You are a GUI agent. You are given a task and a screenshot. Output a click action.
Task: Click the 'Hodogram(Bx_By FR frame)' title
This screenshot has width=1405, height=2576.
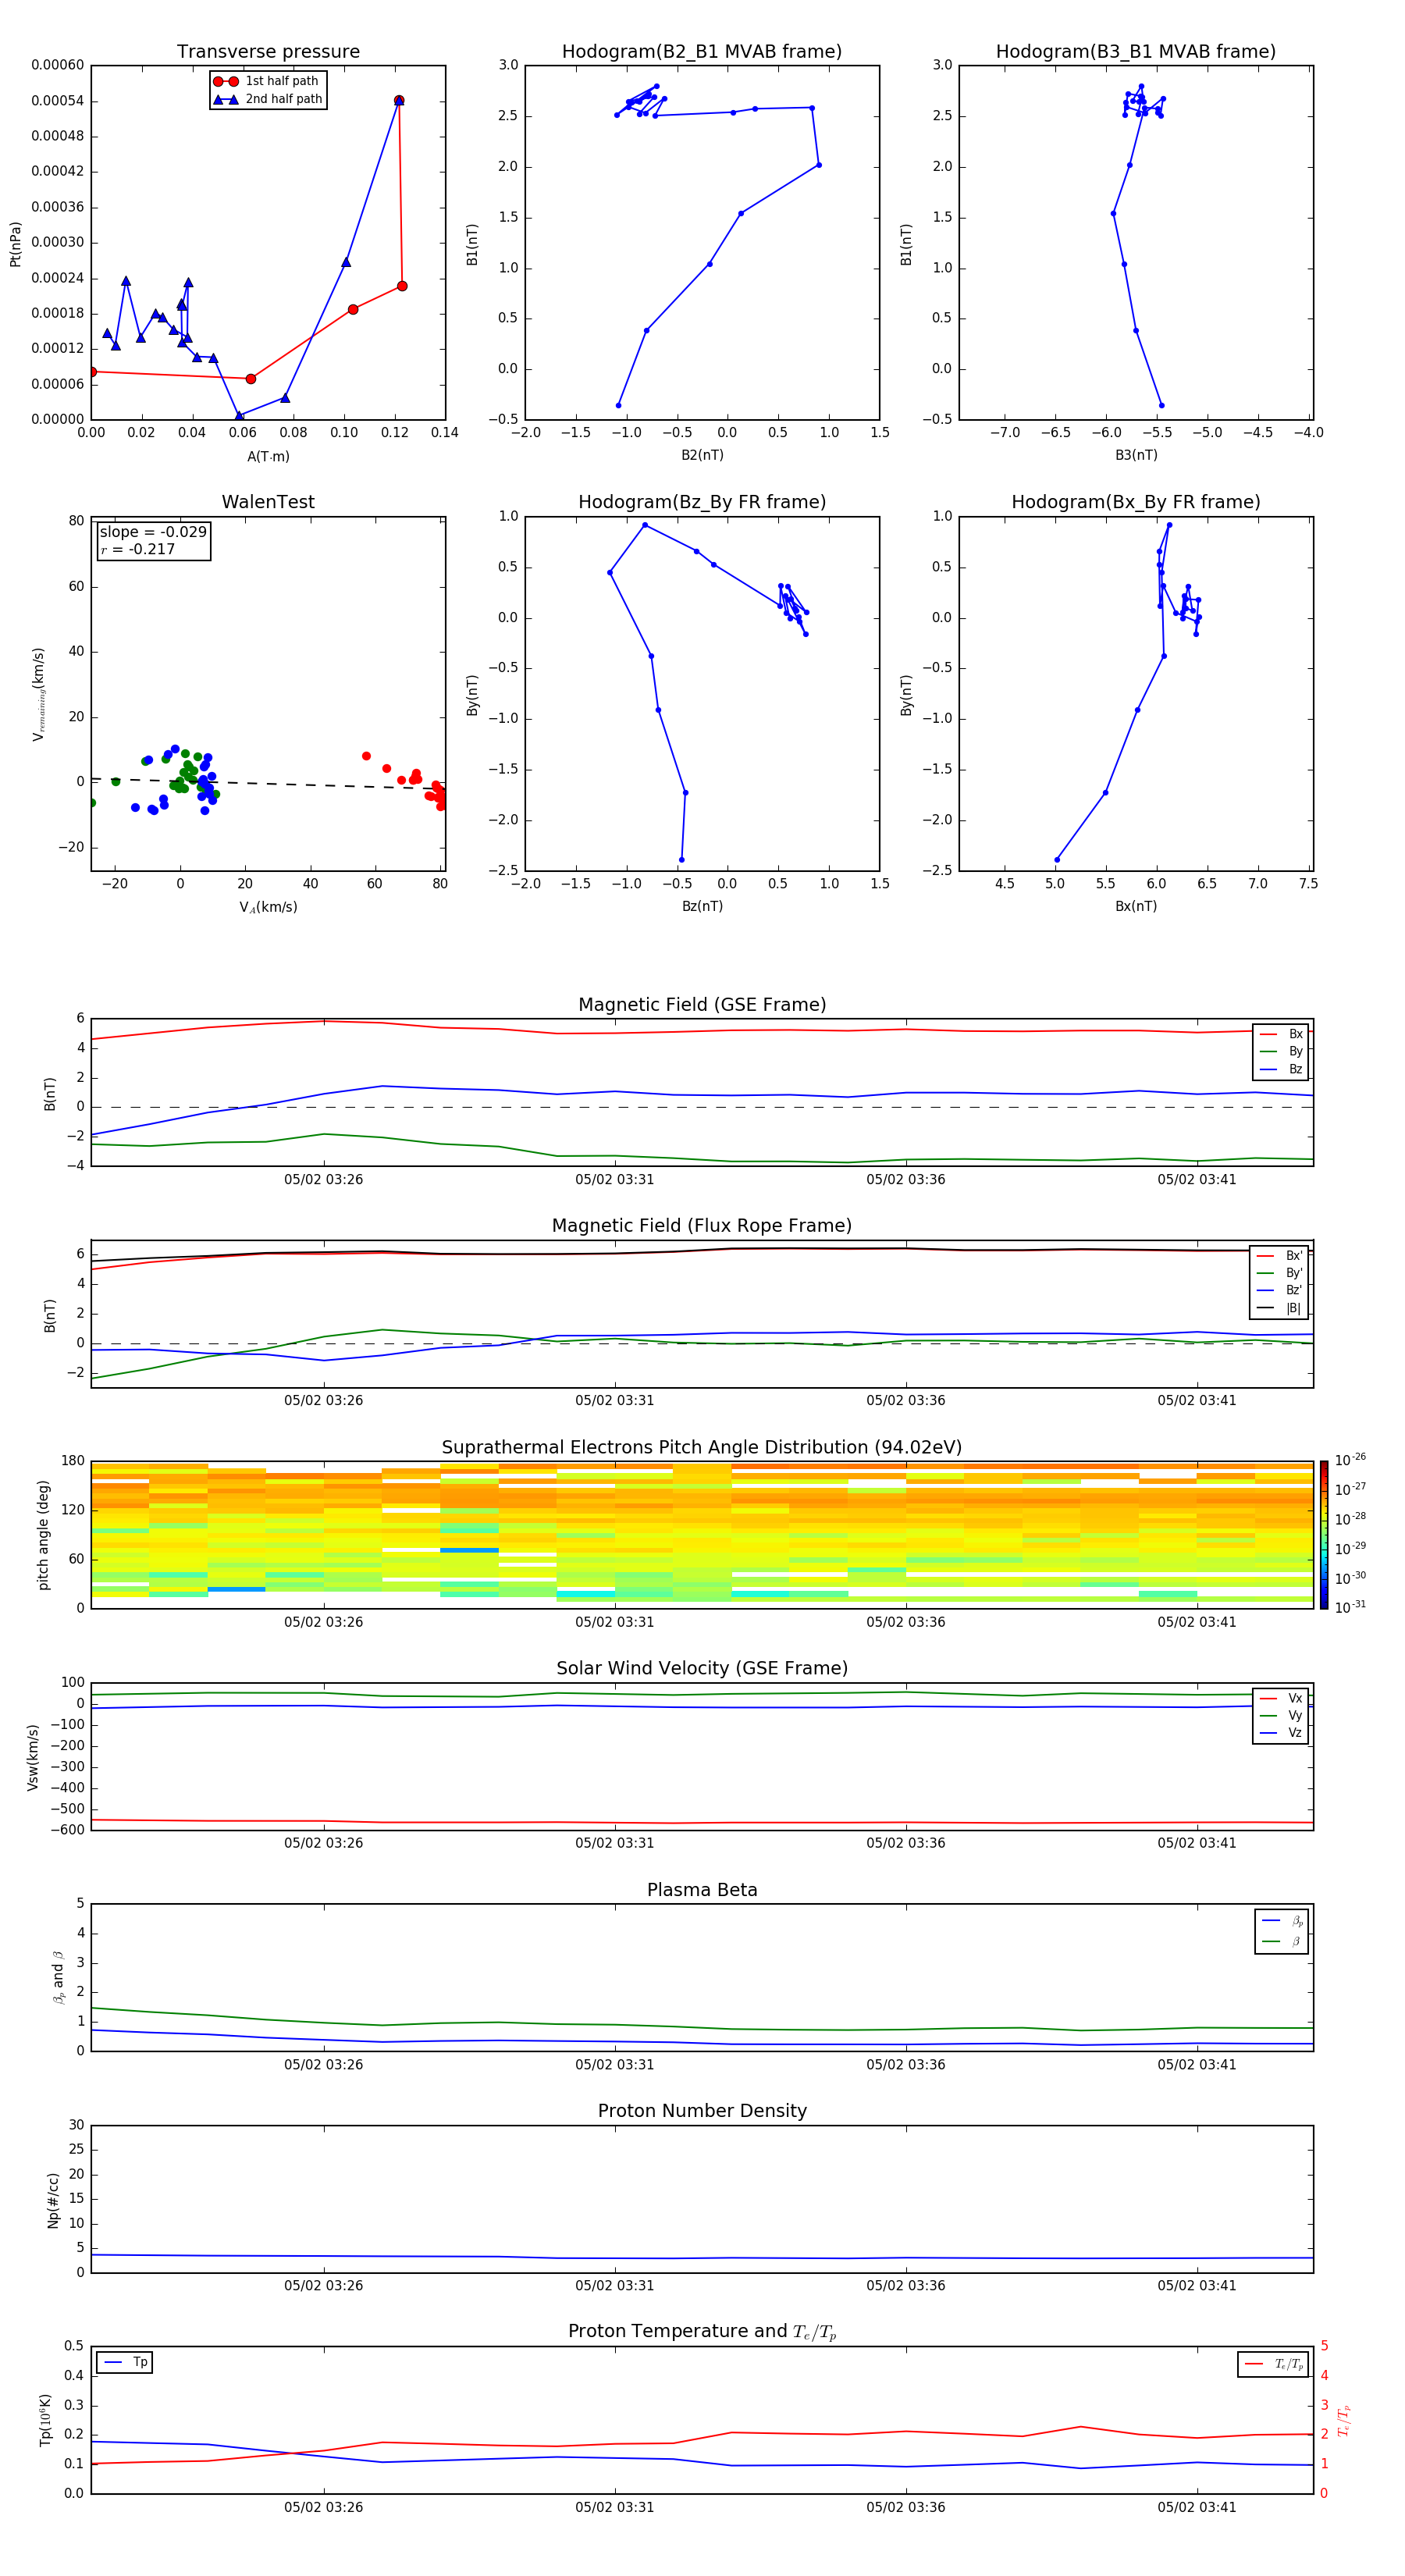tap(1136, 502)
